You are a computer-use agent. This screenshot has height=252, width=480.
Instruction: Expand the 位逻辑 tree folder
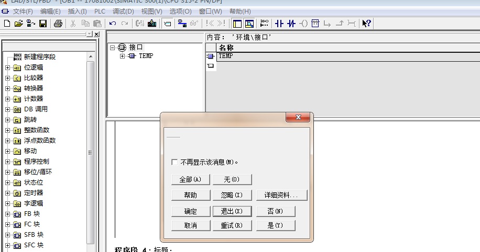tap(7, 67)
